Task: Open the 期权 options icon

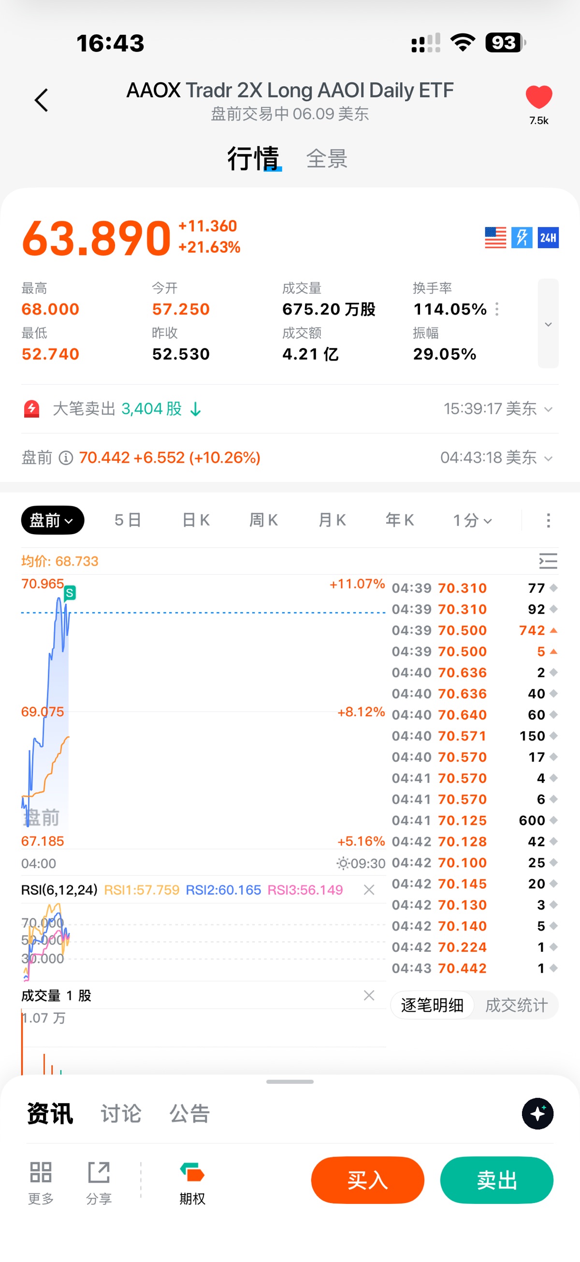Action: [192, 1182]
